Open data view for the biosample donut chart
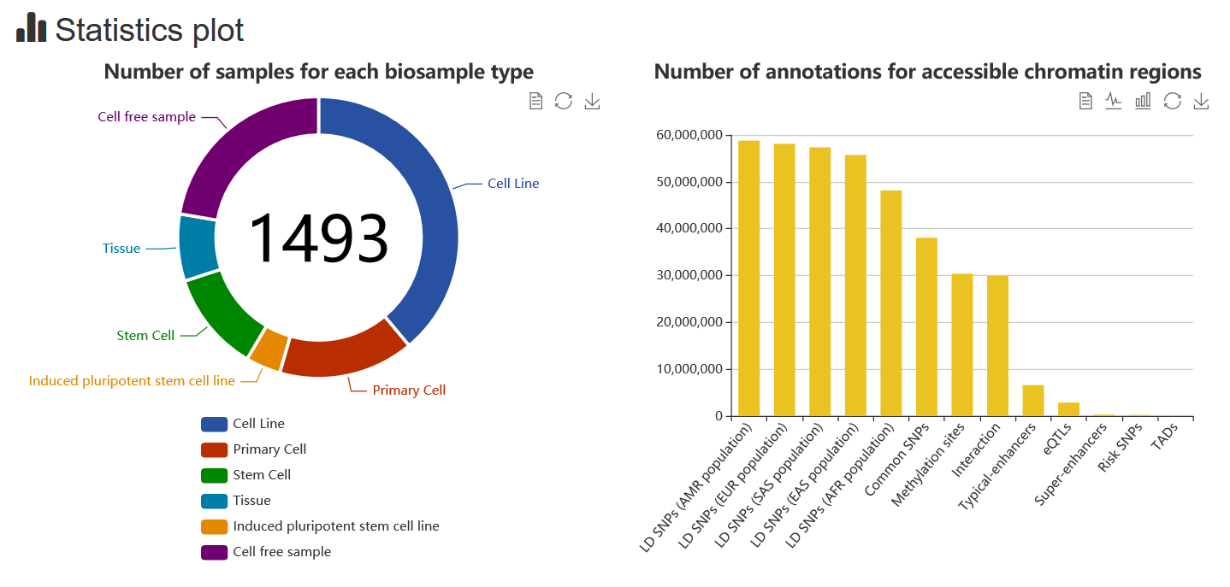Screen dimensions: 1230x587 click(x=535, y=102)
